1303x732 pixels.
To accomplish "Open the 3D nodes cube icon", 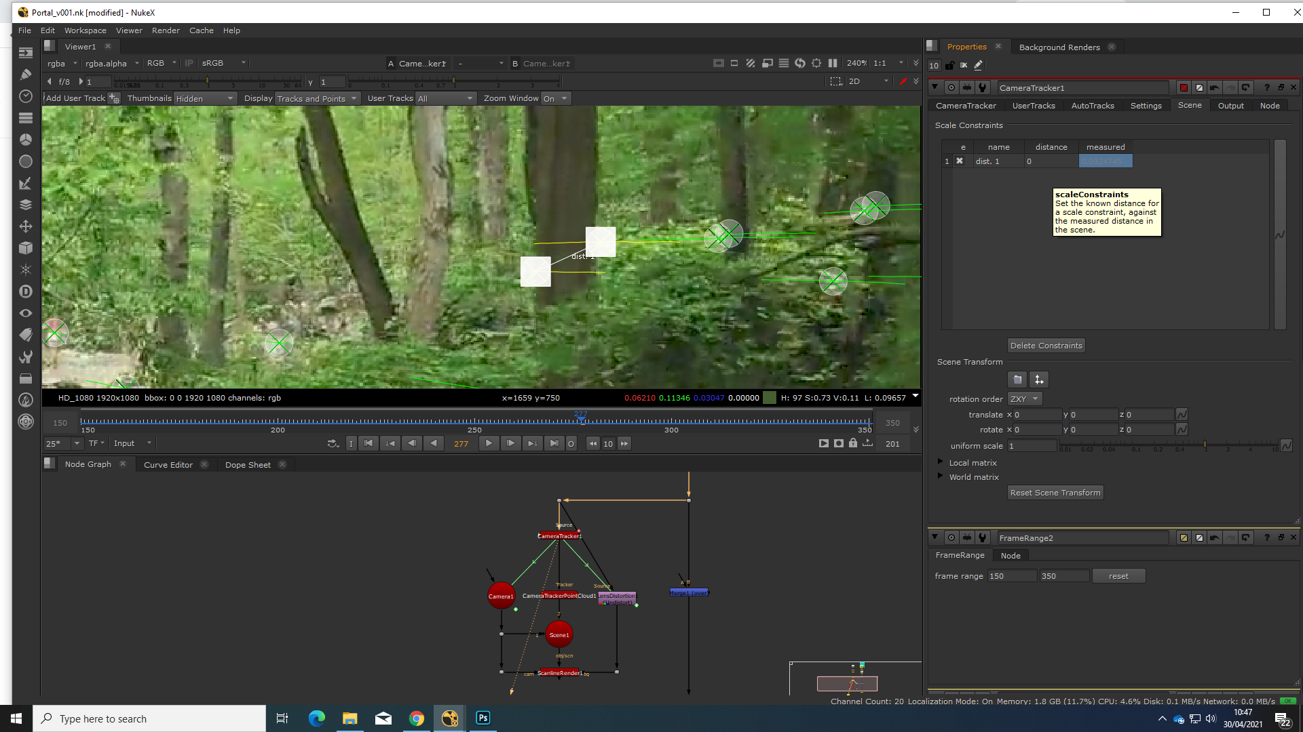I will (26, 248).
